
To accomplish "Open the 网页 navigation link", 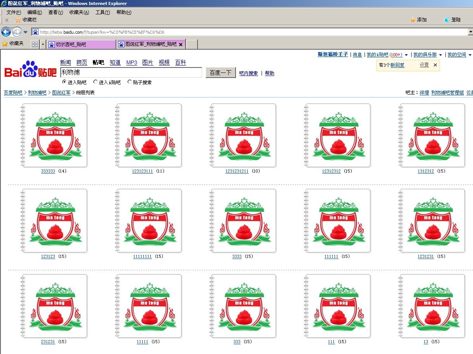I will coord(82,62).
